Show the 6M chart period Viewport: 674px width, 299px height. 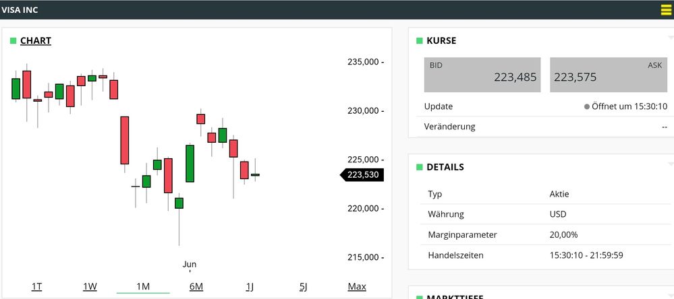click(196, 287)
